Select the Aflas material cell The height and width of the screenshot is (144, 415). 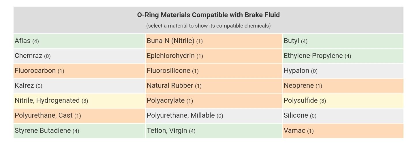[x=79, y=41]
